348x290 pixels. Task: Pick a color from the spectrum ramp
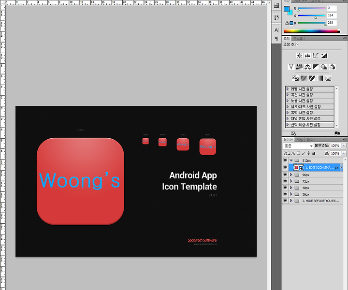[312, 31]
